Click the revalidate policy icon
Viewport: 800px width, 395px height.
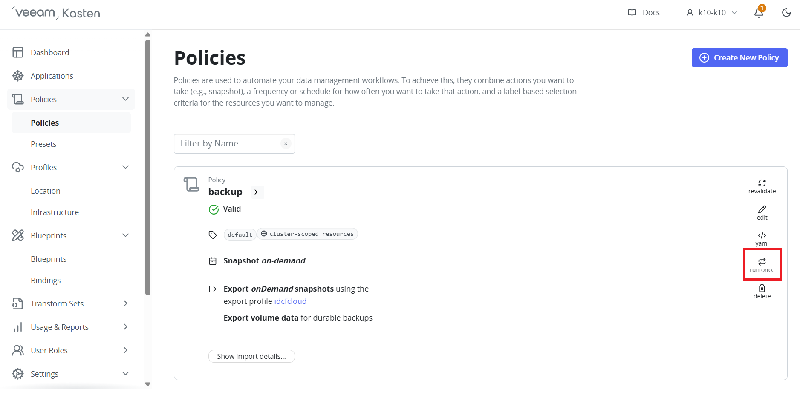762,183
